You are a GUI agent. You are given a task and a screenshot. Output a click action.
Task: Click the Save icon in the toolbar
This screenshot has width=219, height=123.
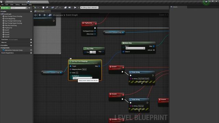click(x=43, y=8)
